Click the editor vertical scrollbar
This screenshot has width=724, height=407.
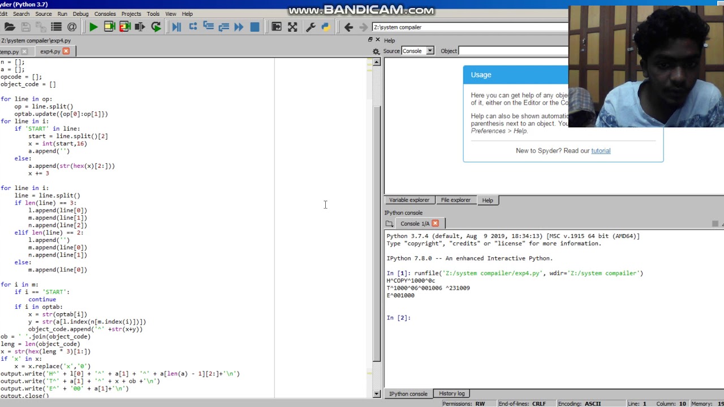pyautogui.click(x=377, y=226)
